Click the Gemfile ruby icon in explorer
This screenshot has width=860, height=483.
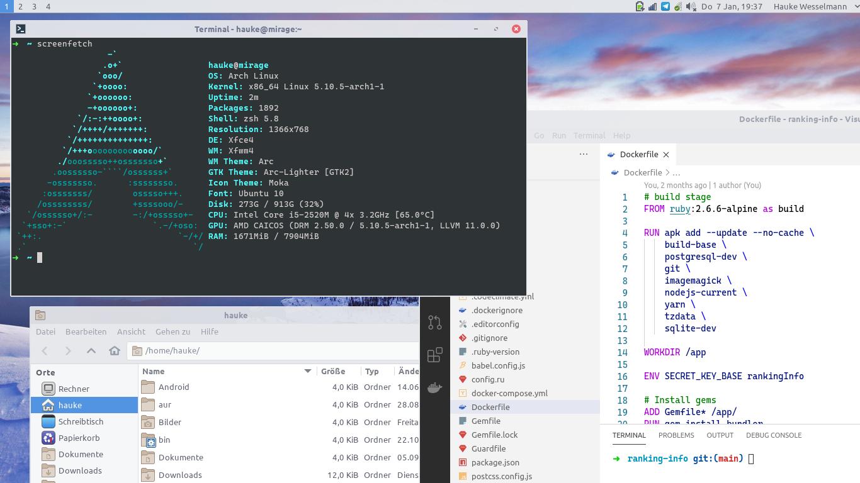[x=463, y=421]
